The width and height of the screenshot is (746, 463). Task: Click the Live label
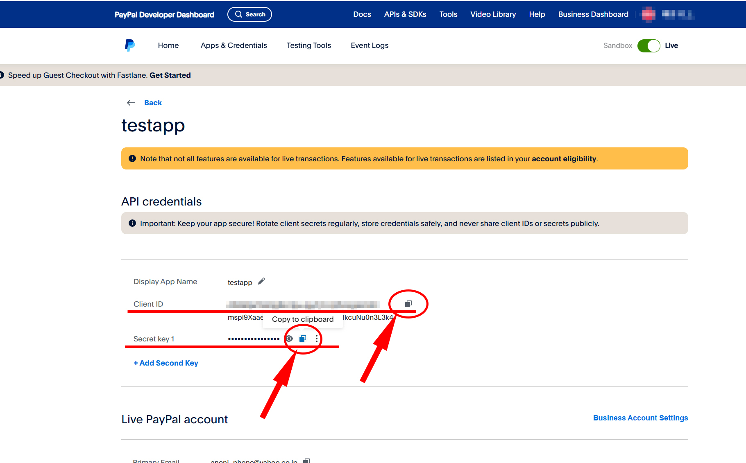click(671, 45)
